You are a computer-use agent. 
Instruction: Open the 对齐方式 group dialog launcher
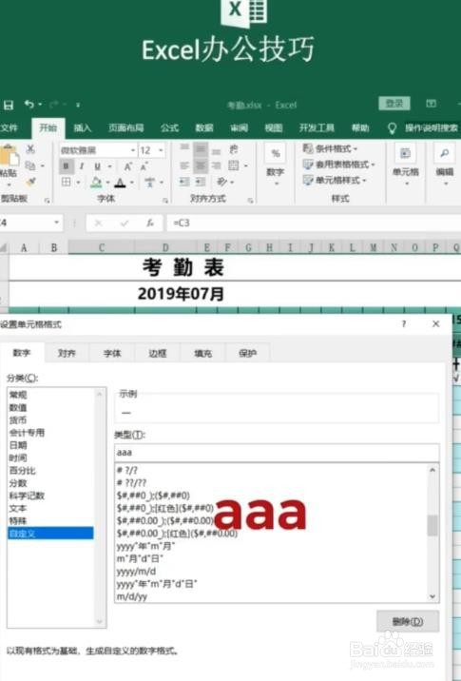tap(251, 201)
